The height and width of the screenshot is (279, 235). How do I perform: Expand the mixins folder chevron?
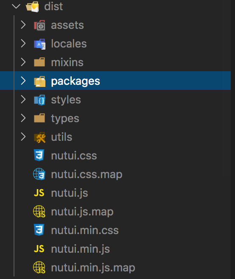click(23, 62)
